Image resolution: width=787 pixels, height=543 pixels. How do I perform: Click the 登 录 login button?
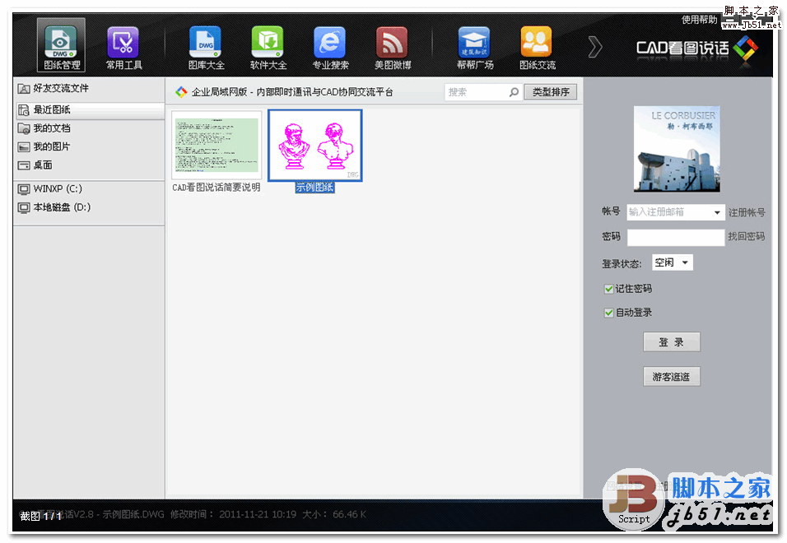tap(672, 342)
